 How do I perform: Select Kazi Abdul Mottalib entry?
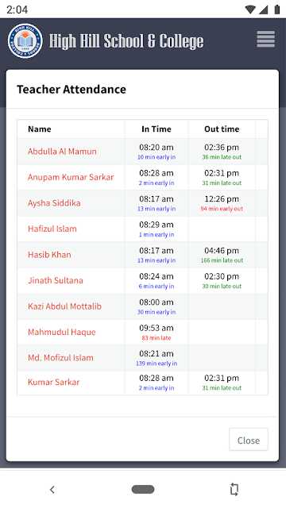click(64, 306)
